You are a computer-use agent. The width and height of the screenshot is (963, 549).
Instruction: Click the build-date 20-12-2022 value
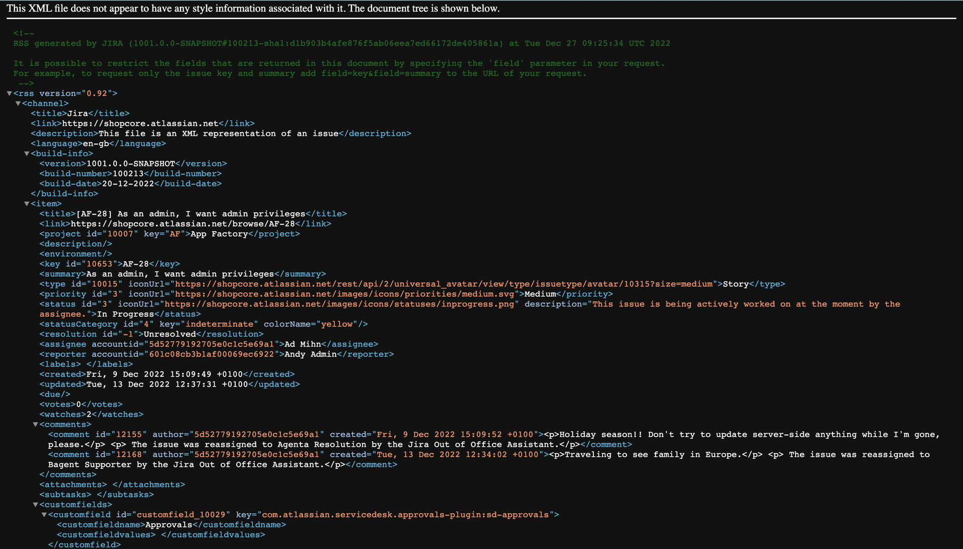128,184
